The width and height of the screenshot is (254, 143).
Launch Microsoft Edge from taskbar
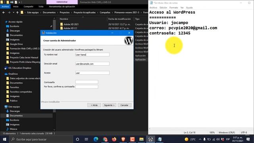(96, 139)
